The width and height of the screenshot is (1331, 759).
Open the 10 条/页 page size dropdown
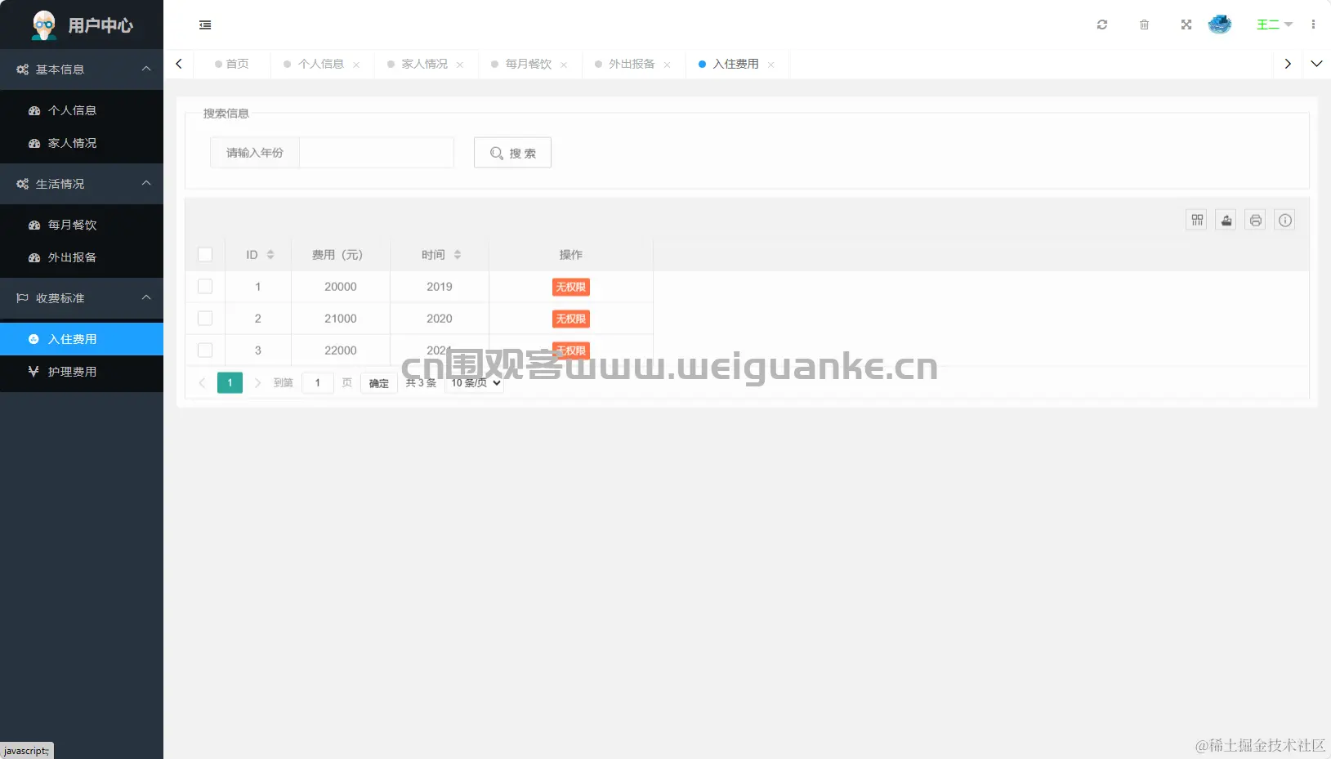pyautogui.click(x=475, y=382)
